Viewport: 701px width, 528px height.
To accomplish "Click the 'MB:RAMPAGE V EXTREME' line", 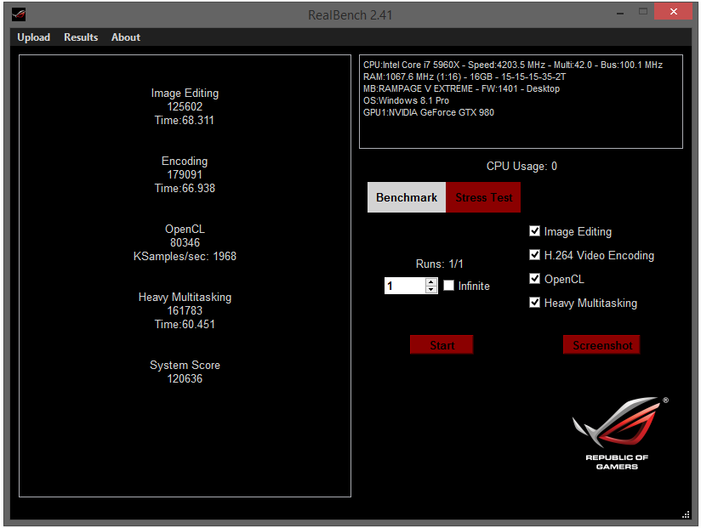I will tap(461, 88).
